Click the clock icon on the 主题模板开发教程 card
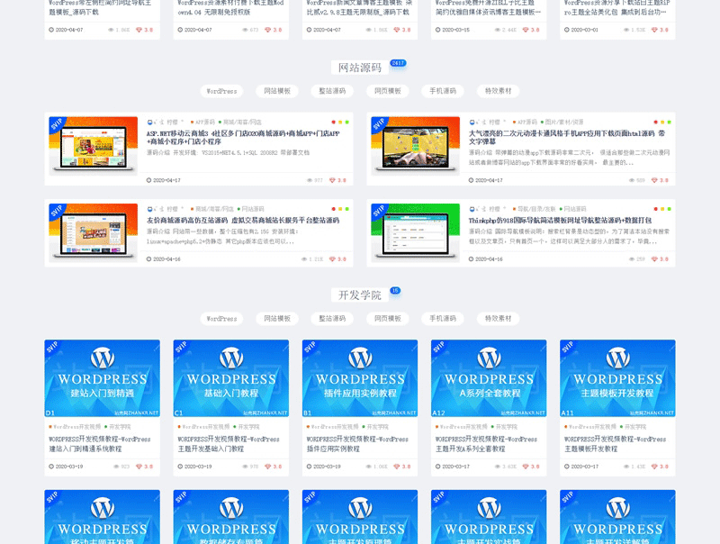This screenshot has width=720, height=544. click(x=567, y=467)
